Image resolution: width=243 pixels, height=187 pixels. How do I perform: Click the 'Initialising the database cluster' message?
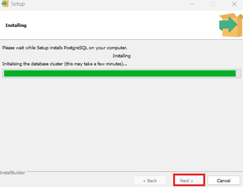pyautogui.click(x=65, y=64)
